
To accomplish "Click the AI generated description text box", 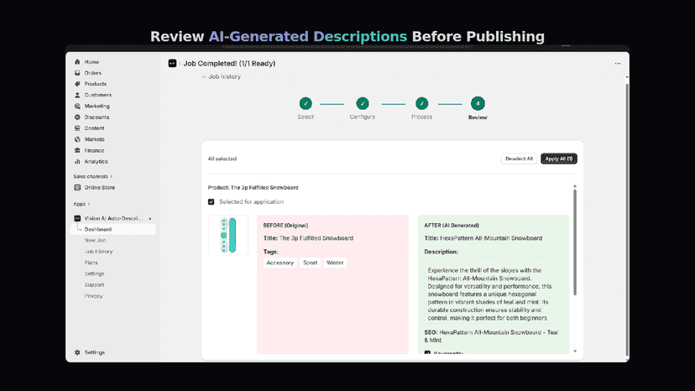I will [493, 290].
